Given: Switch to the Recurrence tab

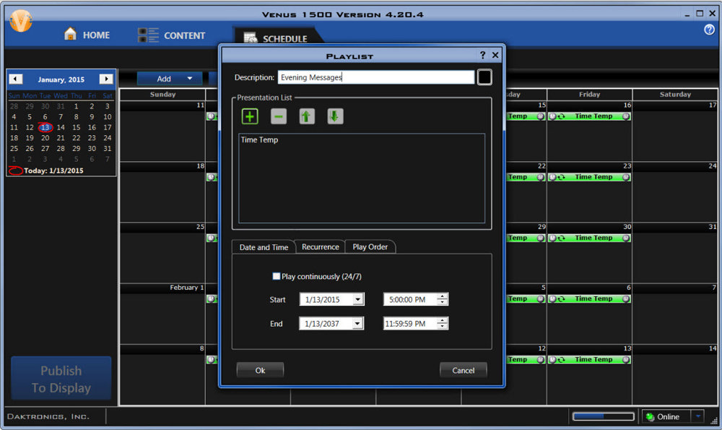Looking at the screenshot, I should 320,247.
